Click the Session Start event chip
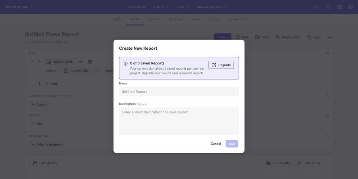 coord(59,62)
